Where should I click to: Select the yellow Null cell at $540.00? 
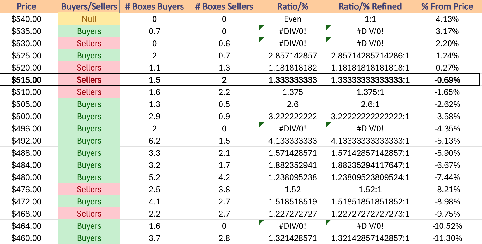click(x=89, y=19)
